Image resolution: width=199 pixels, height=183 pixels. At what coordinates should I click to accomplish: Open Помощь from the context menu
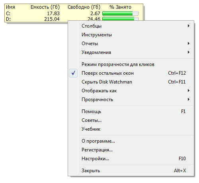click(92, 111)
